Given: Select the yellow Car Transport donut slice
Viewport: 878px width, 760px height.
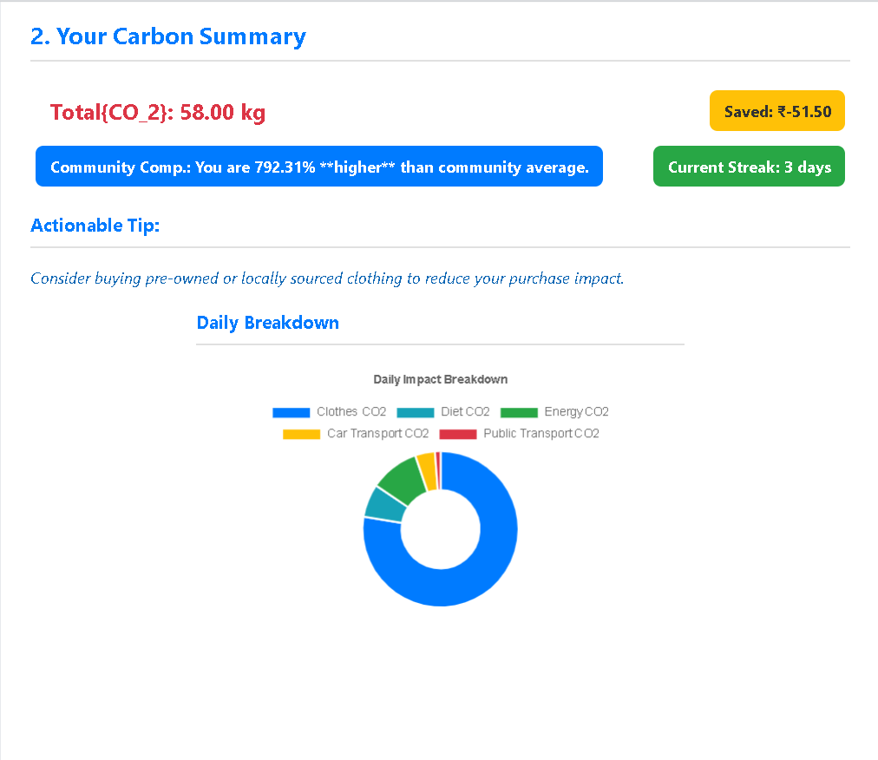Looking at the screenshot, I should tap(427, 471).
